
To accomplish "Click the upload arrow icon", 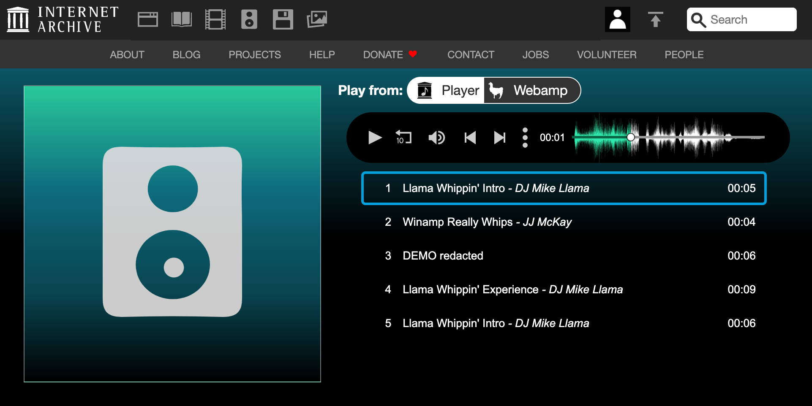I will click(x=656, y=19).
